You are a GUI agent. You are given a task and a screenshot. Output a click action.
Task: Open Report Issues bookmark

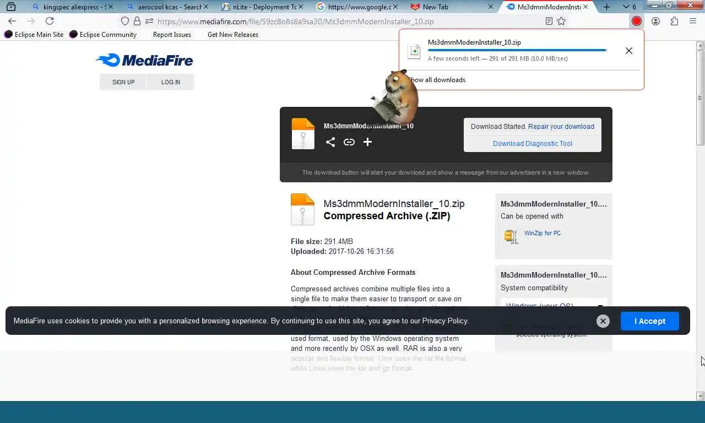coord(172,34)
